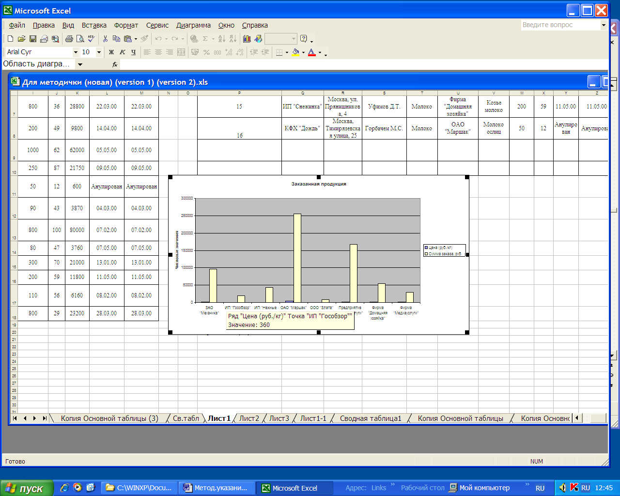Toggle italic К formatting

point(123,52)
